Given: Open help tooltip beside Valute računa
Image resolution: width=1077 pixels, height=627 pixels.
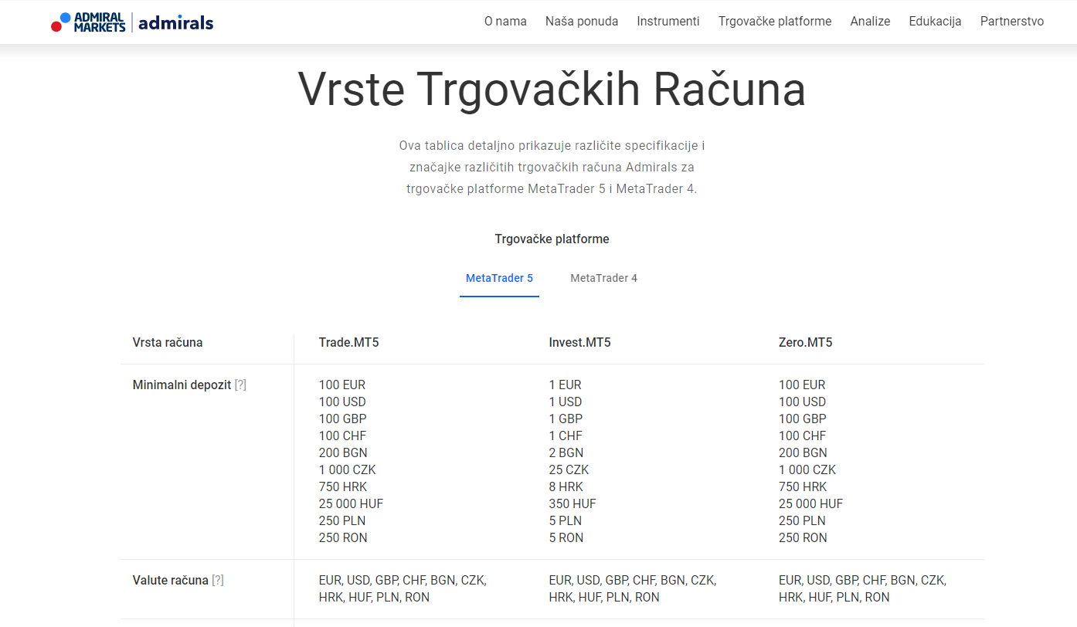Looking at the screenshot, I should [x=218, y=580].
